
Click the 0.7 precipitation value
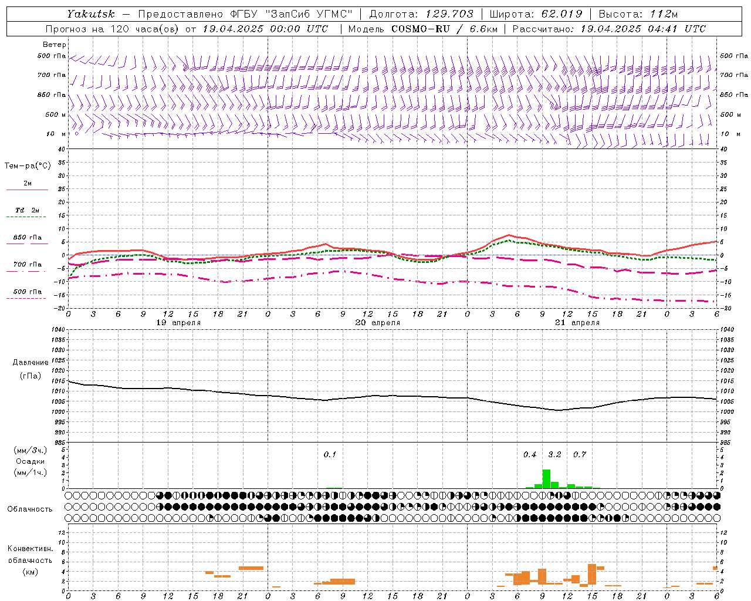580,455
